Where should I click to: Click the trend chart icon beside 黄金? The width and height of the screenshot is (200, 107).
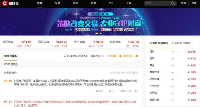point(172,66)
